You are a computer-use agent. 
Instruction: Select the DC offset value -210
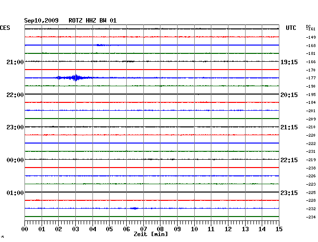click(311, 127)
